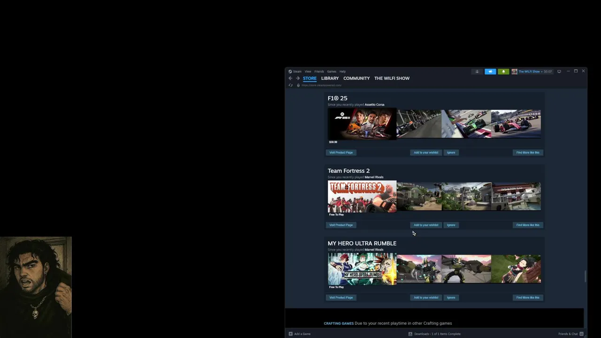The height and width of the screenshot is (338, 601).
Task: Add F1 25 to your wishlist
Action: (x=426, y=153)
